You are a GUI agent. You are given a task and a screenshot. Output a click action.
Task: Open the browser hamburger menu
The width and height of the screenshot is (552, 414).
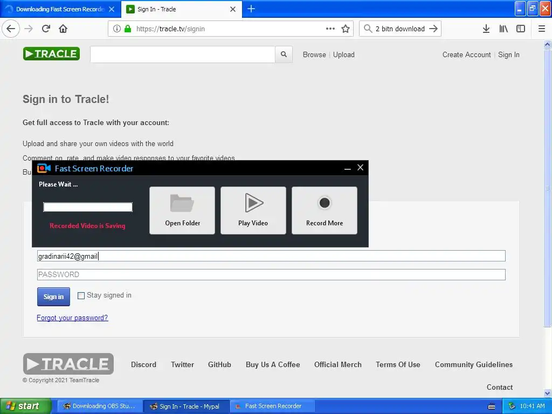tap(541, 29)
